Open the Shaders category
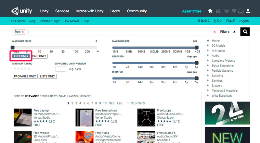The image size is (260, 143). [x=217, y=86]
